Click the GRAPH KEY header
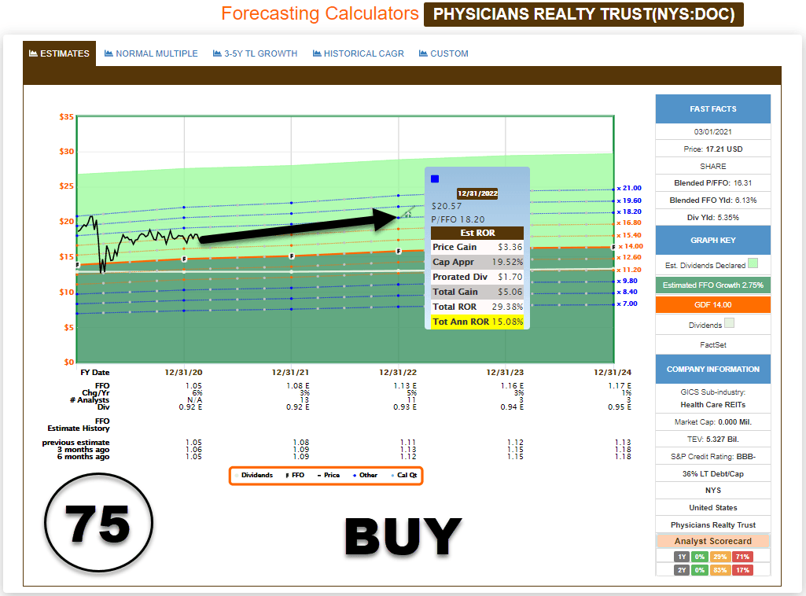This screenshot has width=806, height=596. 713,240
